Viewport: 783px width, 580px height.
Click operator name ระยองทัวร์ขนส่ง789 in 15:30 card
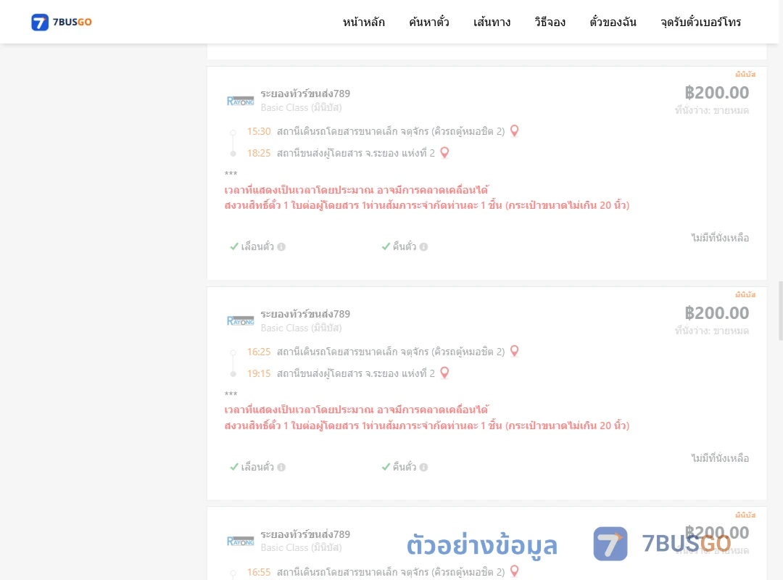[305, 94]
